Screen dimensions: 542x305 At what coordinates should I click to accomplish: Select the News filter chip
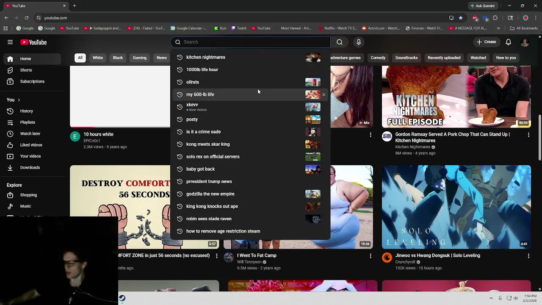162,58
